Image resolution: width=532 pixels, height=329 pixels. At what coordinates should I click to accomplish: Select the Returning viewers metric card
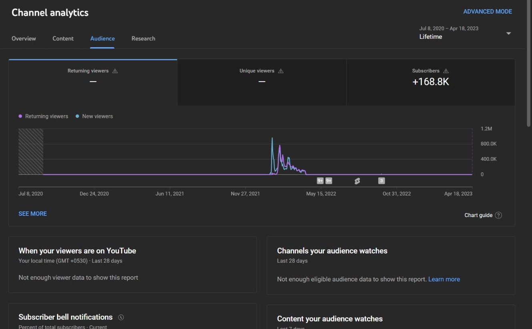[x=93, y=82]
